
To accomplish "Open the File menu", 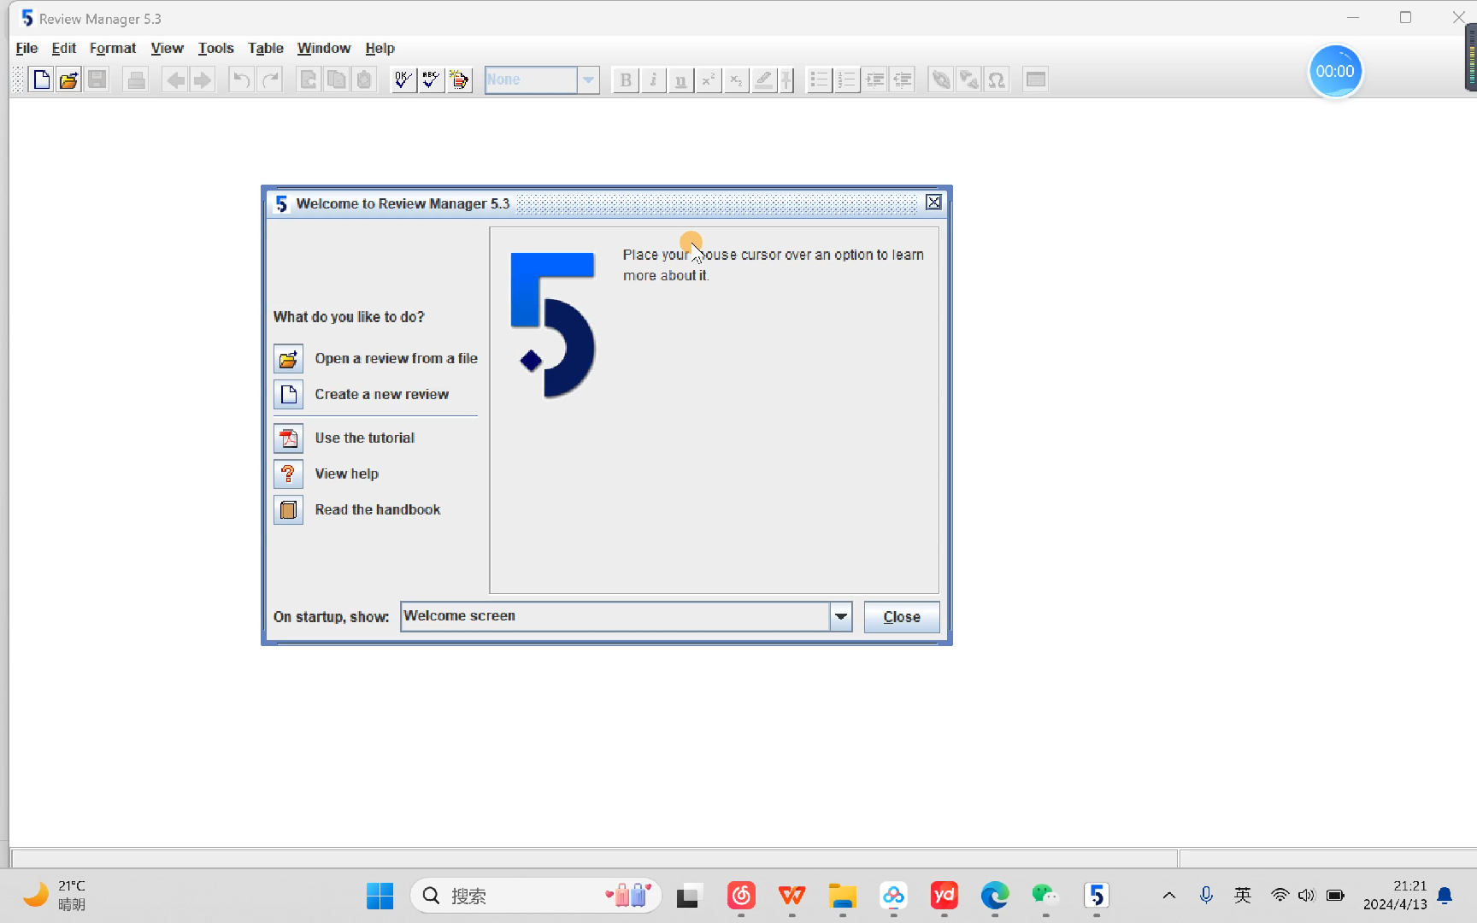I will point(27,48).
